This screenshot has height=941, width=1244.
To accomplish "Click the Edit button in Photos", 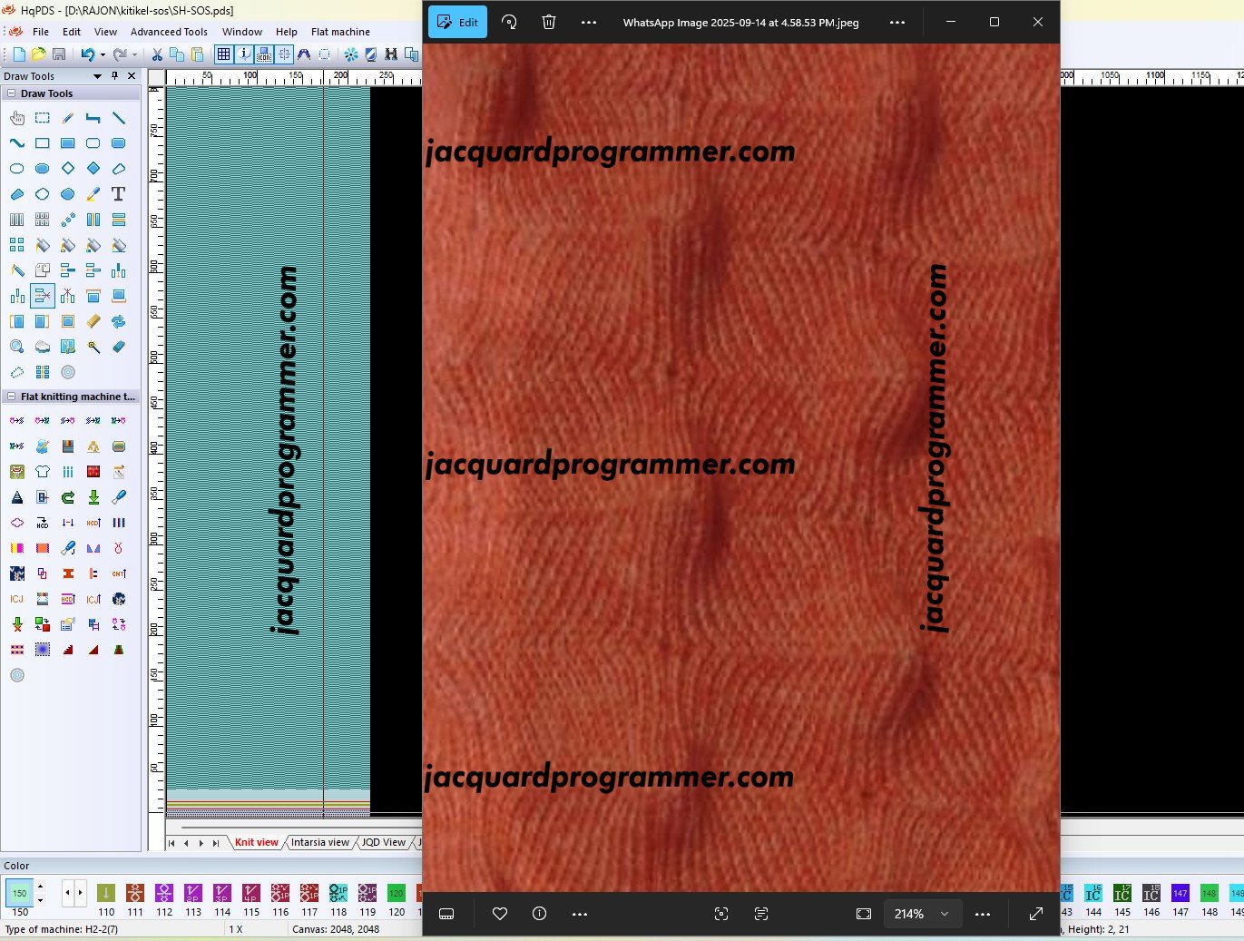I will pos(457,22).
